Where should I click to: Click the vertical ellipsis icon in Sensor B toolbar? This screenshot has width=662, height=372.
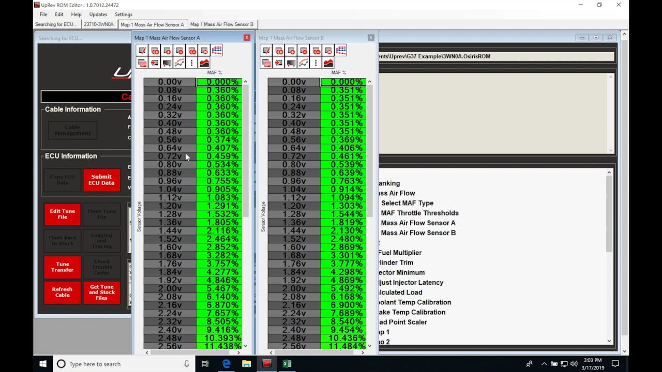pos(315,63)
